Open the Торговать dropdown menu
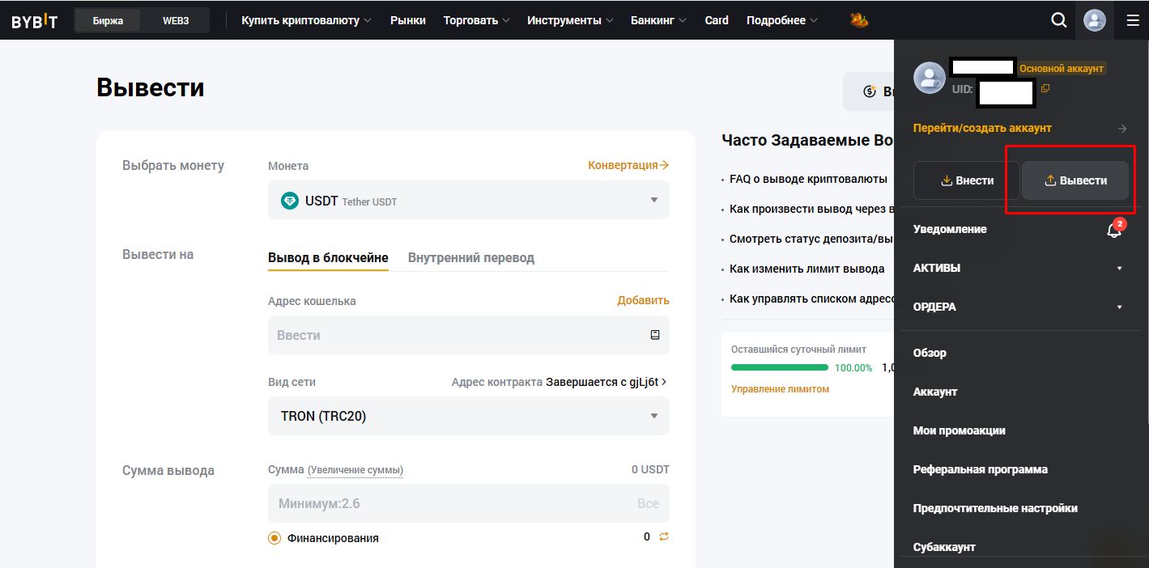The height and width of the screenshot is (568, 1149). 477,20
